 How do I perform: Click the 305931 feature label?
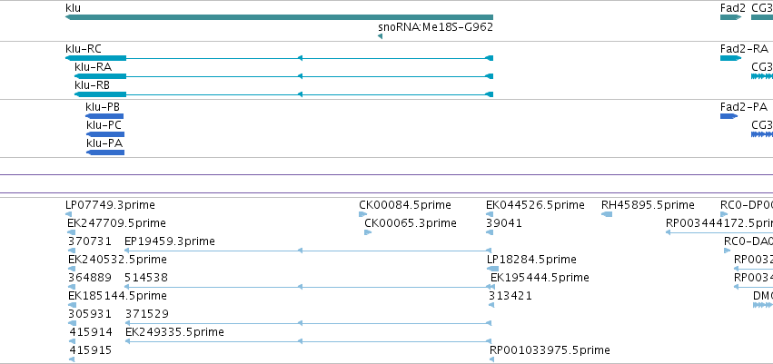[x=90, y=314]
